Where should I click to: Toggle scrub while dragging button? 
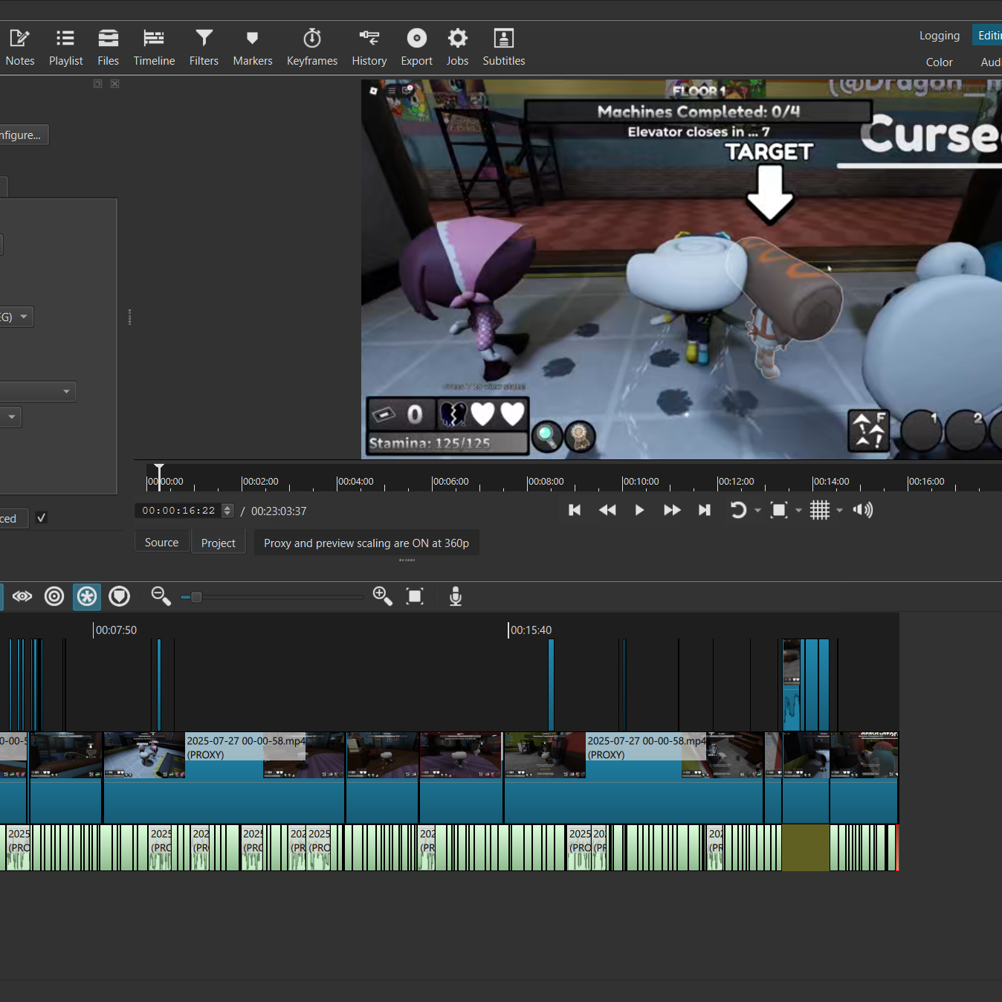click(x=22, y=596)
